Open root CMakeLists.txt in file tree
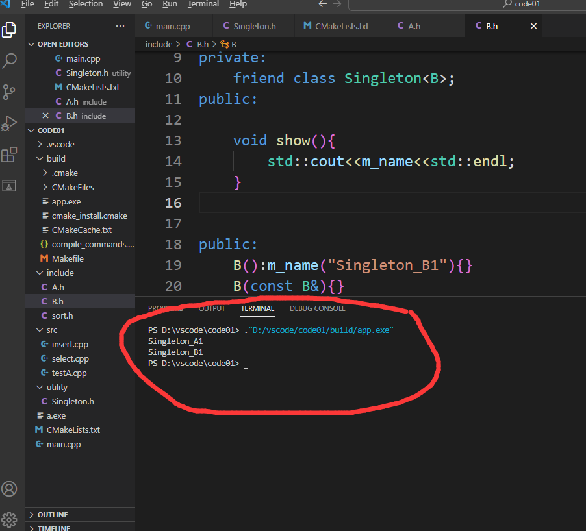Screen dimensions: 586x531 pos(80,430)
